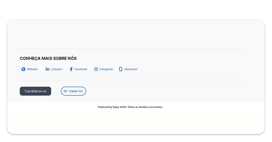Visit the Facebook link text
The height and width of the screenshot is (142, 272).
pos(81,69)
